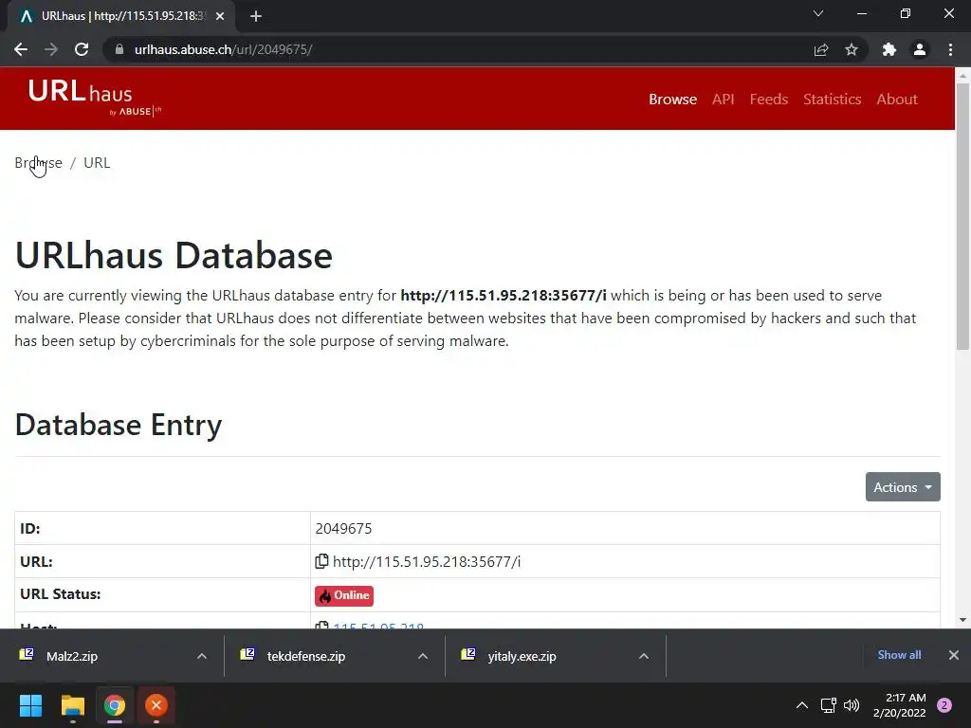Click the URL Status: row label
This screenshot has height=728, width=971.
coord(60,594)
